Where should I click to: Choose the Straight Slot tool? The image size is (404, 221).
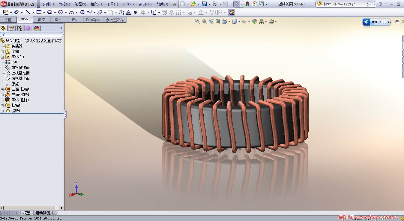pos(50,12)
